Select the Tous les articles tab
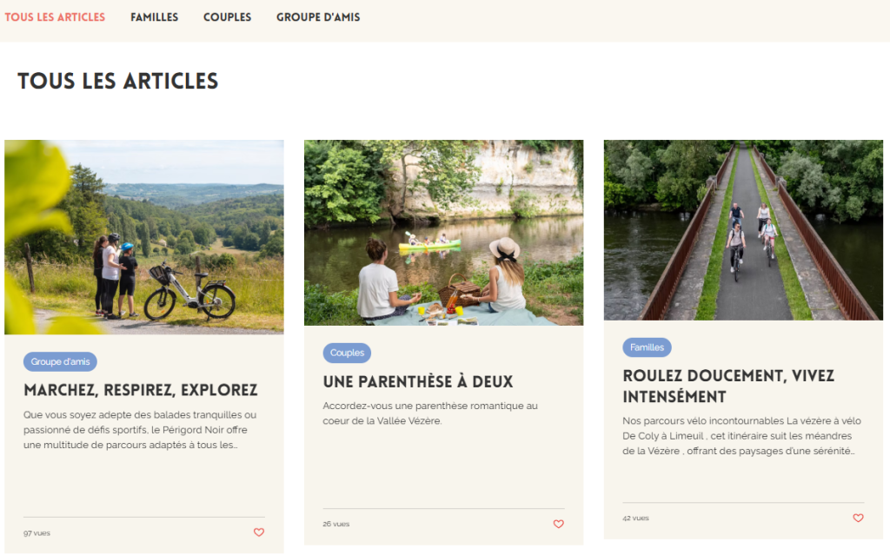Screen dimensions: 890x555 55,17
